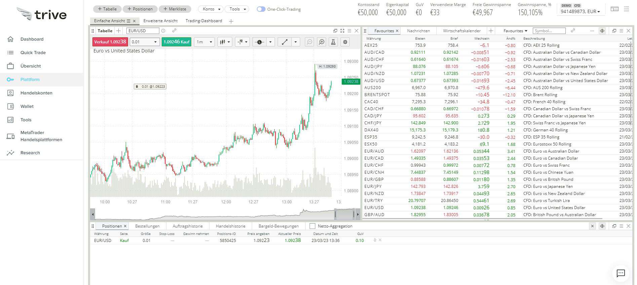Click the zoom in magnifier icon
637x285 pixels.
click(x=322, y=42)
